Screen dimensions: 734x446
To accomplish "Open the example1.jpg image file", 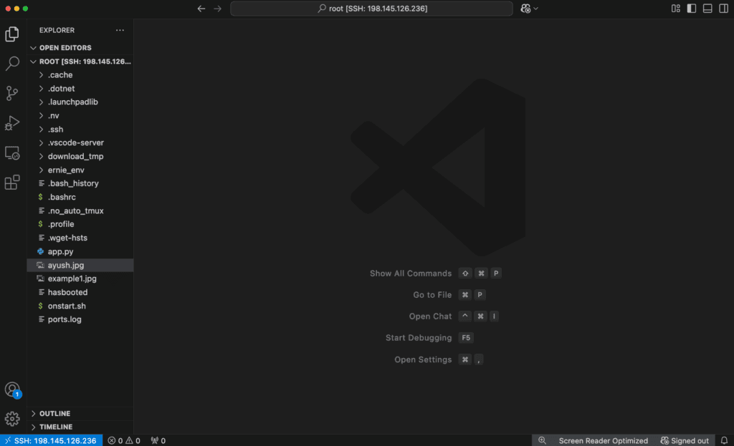I will click(80, 278).
